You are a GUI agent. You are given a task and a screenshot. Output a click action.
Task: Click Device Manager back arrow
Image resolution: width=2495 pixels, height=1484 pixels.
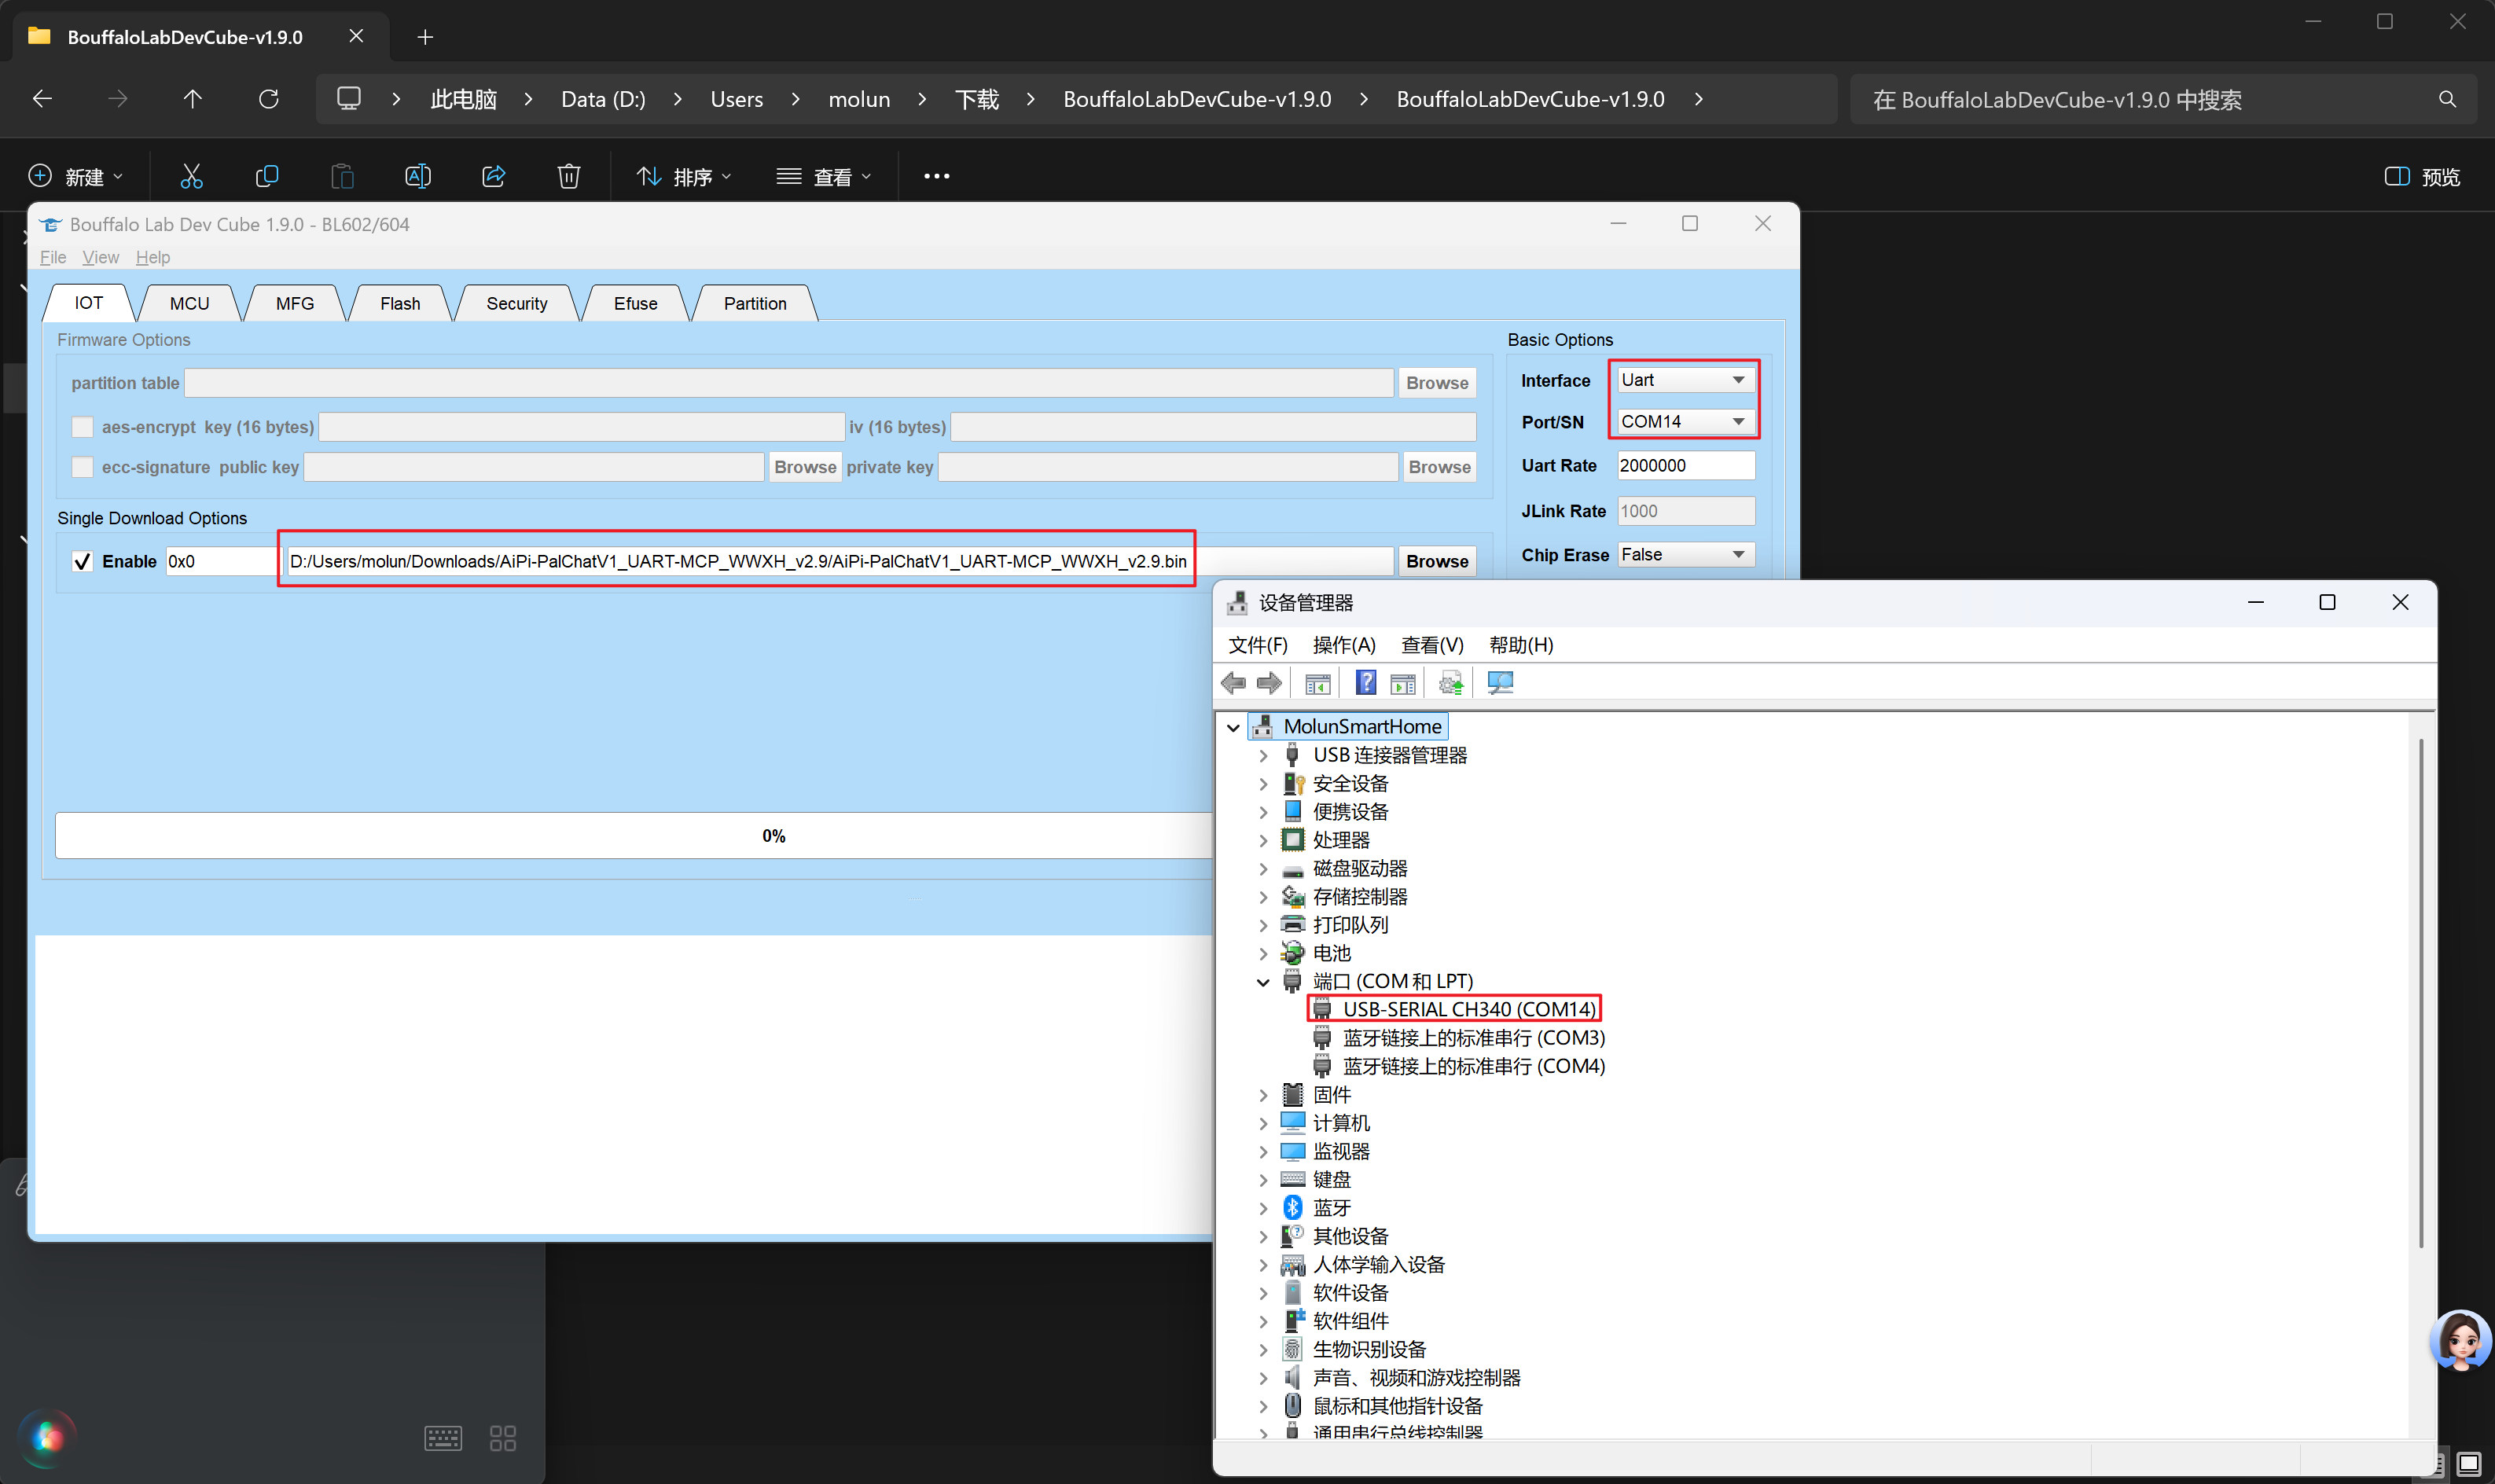click(1234, 683)
